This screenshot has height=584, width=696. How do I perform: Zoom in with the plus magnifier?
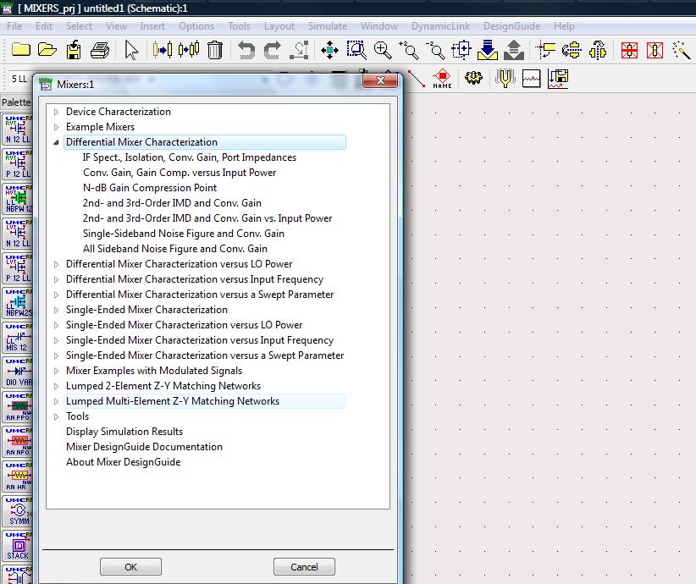[383, 50]
